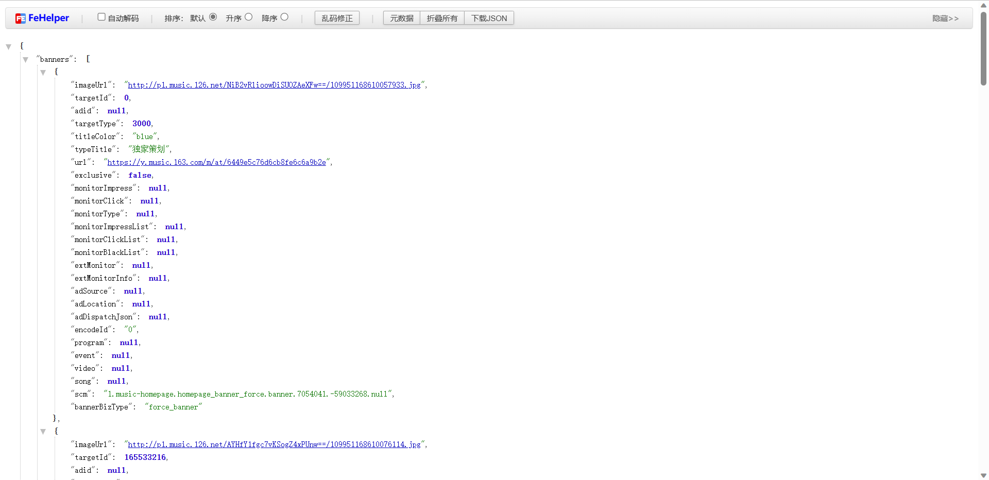Click the "banners" key
Image resolution: width=989 pixels, height=480 pixels.
(55, 59)
